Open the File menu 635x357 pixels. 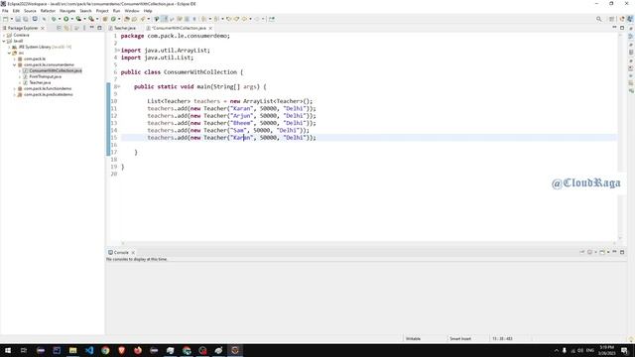pos(5,11)
